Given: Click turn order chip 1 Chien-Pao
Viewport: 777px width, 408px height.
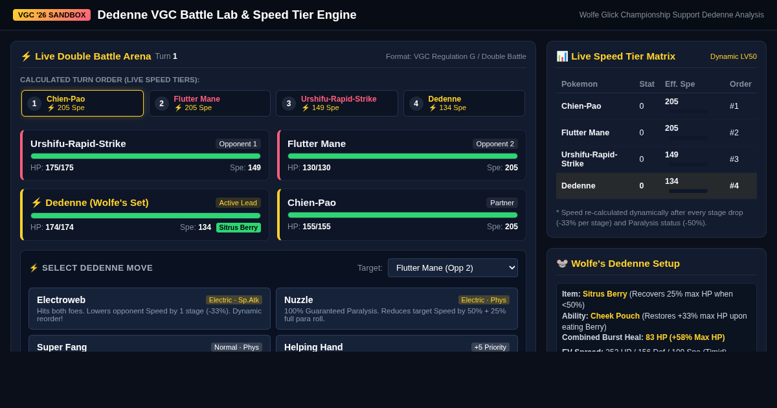Looking at the screenshot, I should [x=82, y=103].
